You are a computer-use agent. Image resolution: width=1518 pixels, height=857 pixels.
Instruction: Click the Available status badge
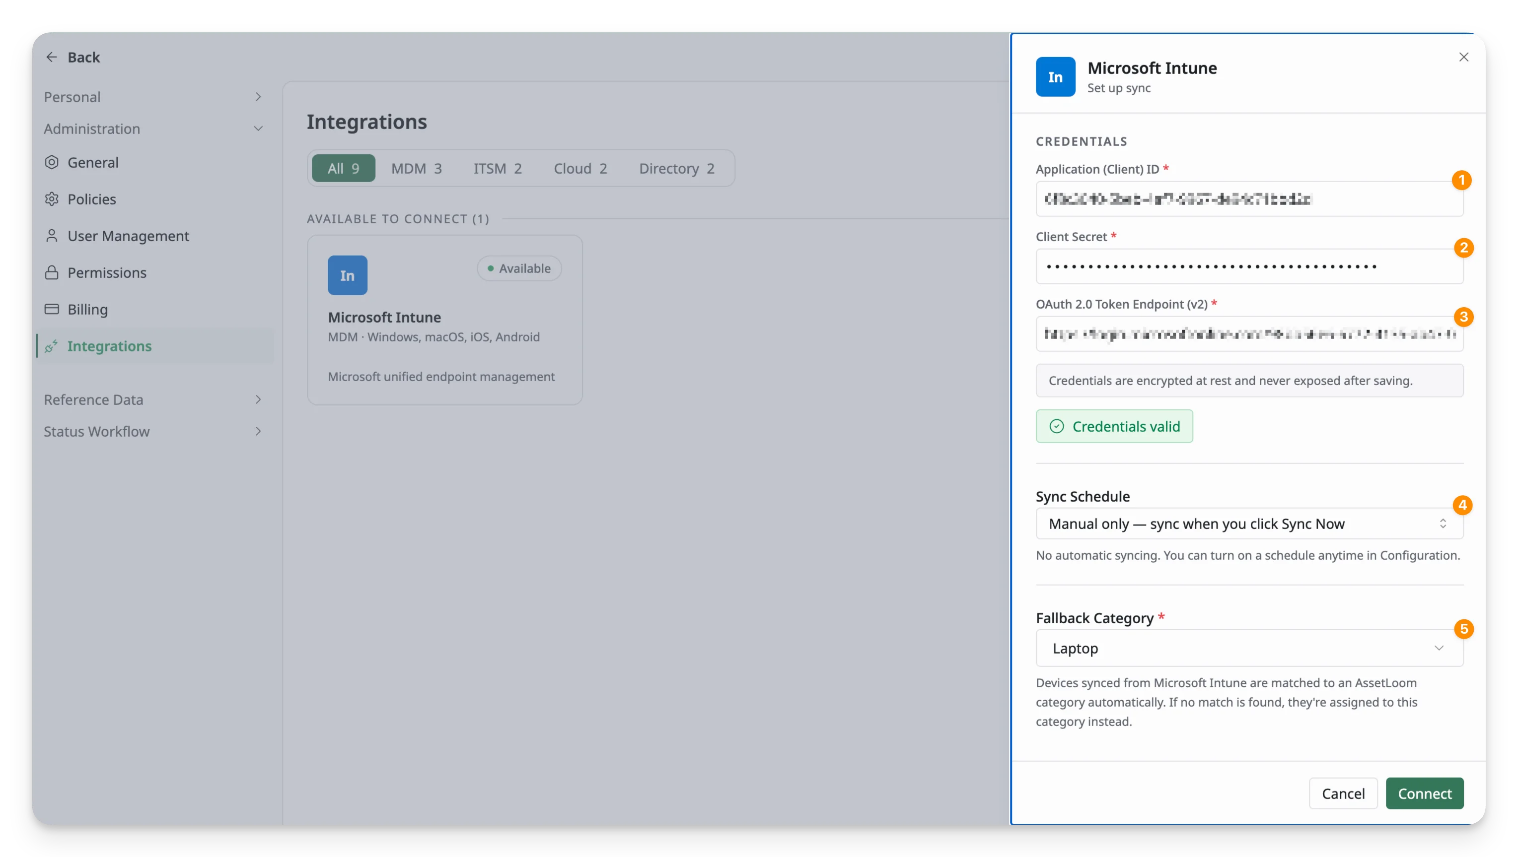coord(519,268)
